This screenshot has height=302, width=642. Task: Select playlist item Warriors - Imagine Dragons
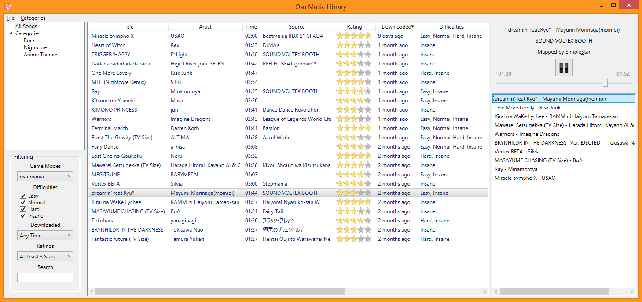pos(564,134)
